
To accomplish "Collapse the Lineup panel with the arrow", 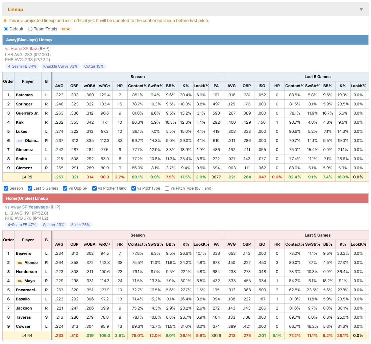I will 361,9.
